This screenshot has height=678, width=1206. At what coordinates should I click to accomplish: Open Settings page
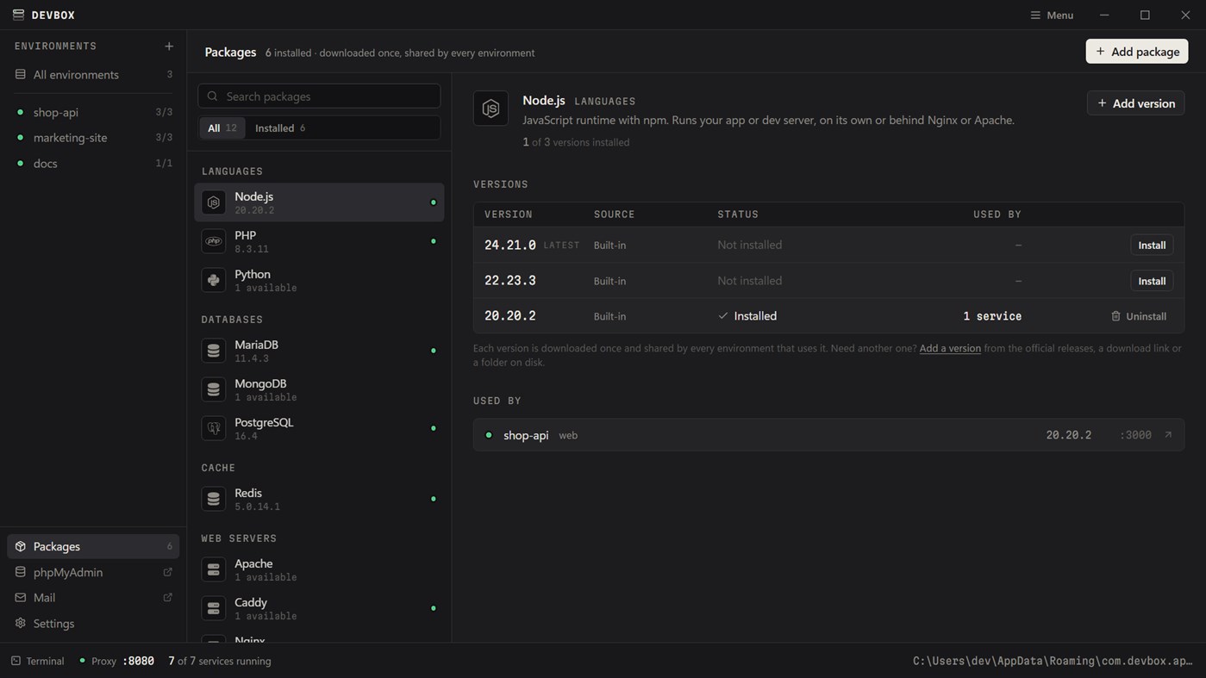coord(93,623)
